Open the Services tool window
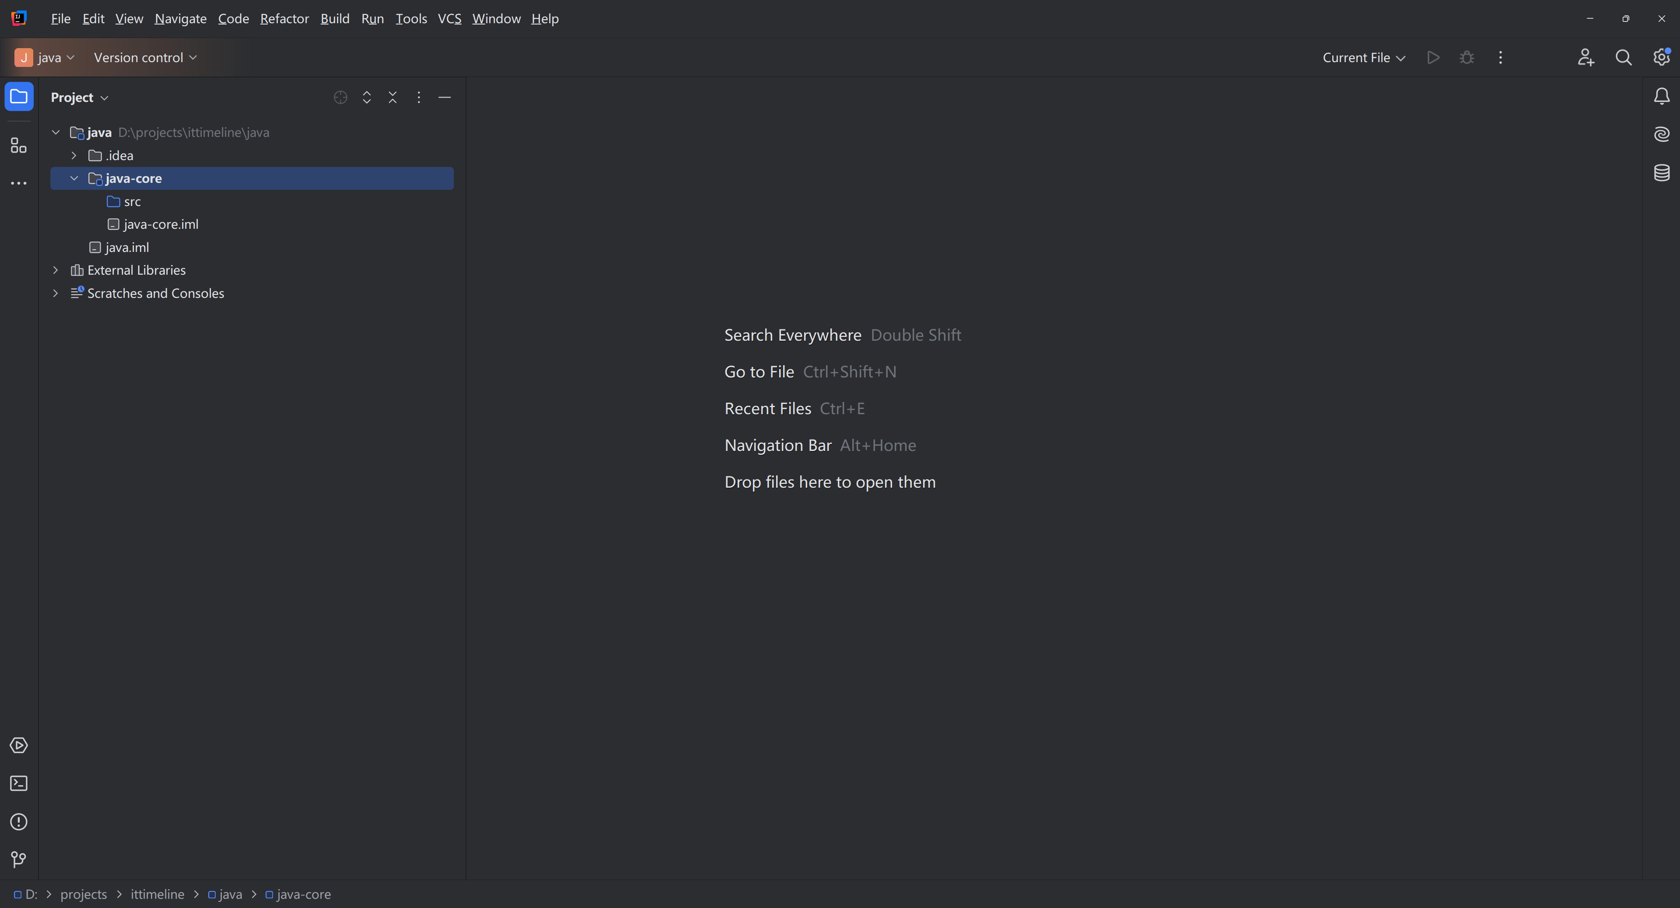 pos(19,745)
